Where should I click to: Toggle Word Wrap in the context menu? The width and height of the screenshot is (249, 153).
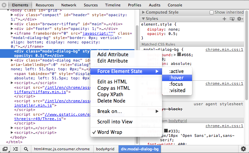110,132
